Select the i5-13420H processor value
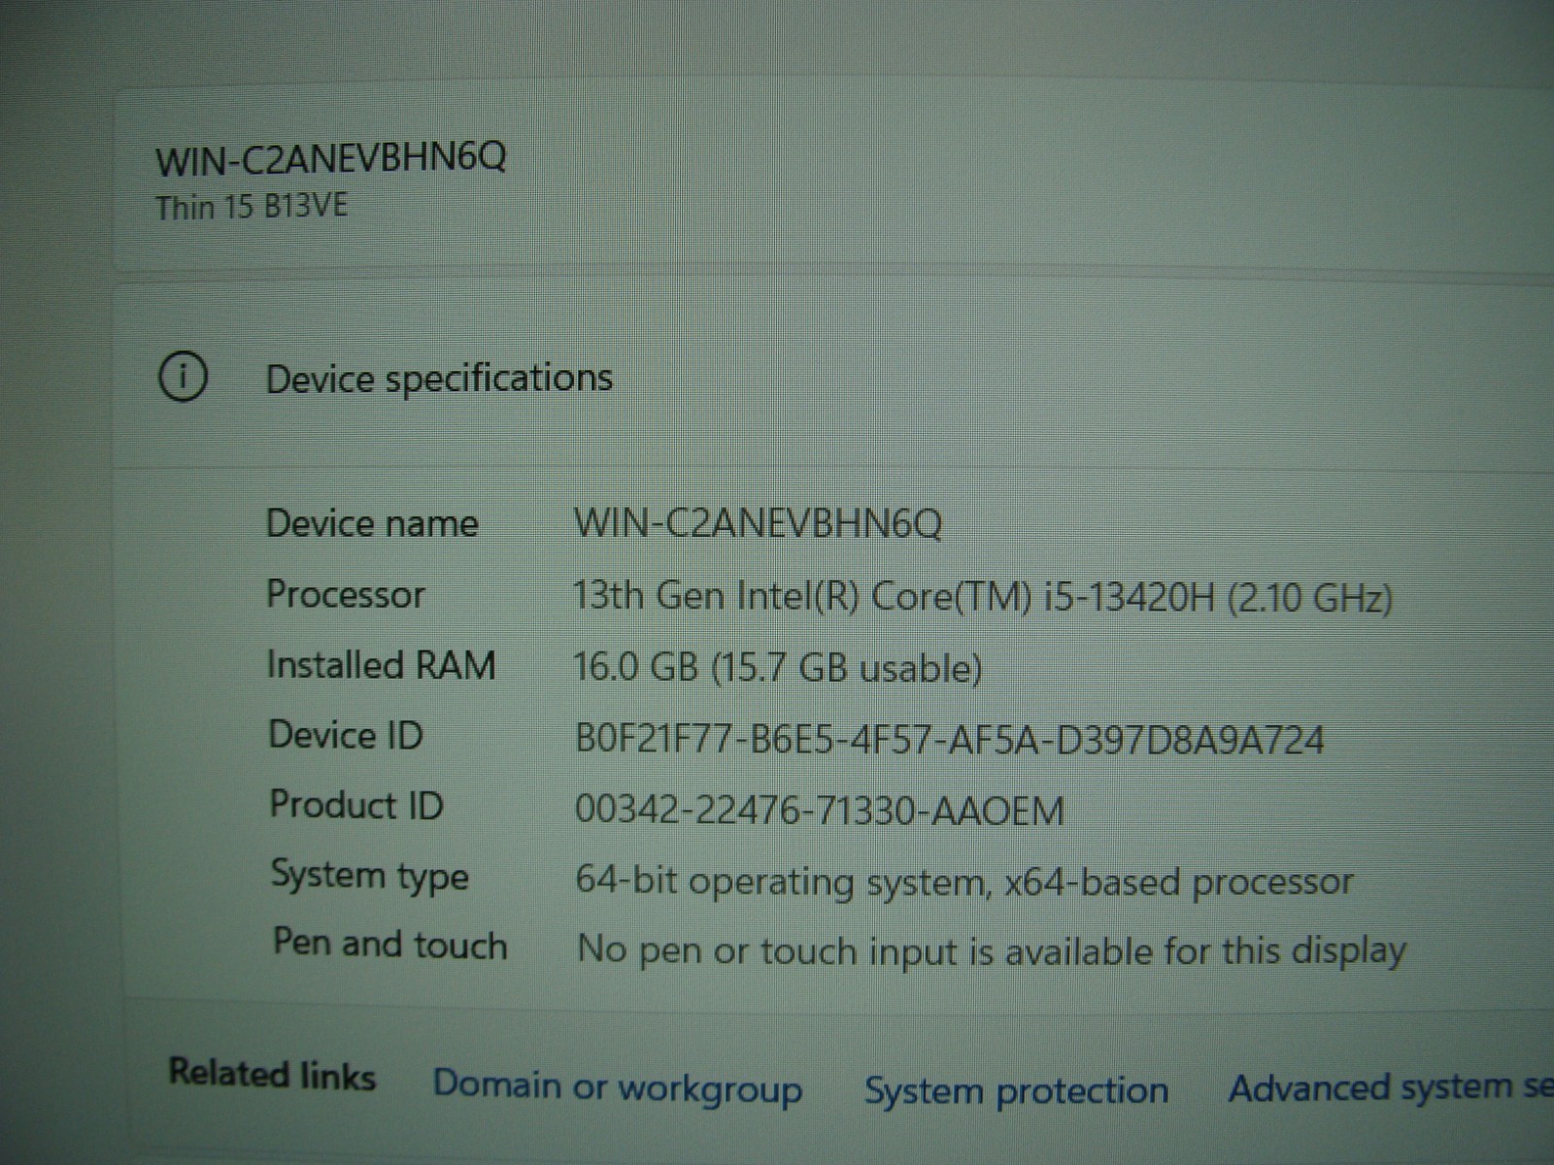1554x1165 pixels. click(x=983, y=595)
